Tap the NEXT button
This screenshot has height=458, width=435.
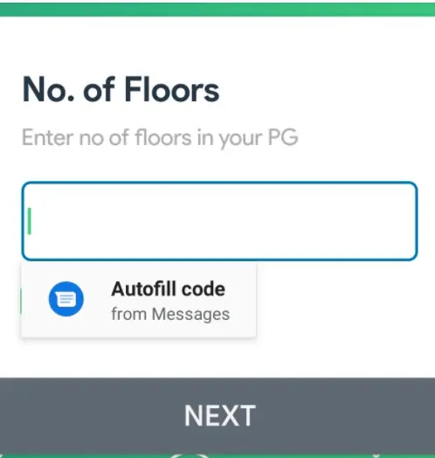coord(217,416)
